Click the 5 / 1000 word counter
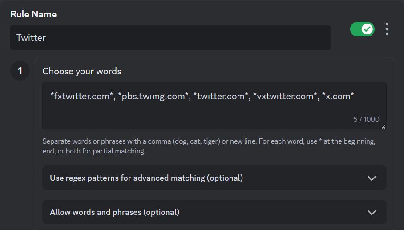This screenshot has height=230, width=404. [366, 119]
